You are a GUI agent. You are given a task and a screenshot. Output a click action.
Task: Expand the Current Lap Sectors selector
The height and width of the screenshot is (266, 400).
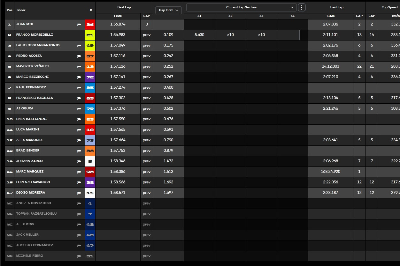click(x=241, y=7)
